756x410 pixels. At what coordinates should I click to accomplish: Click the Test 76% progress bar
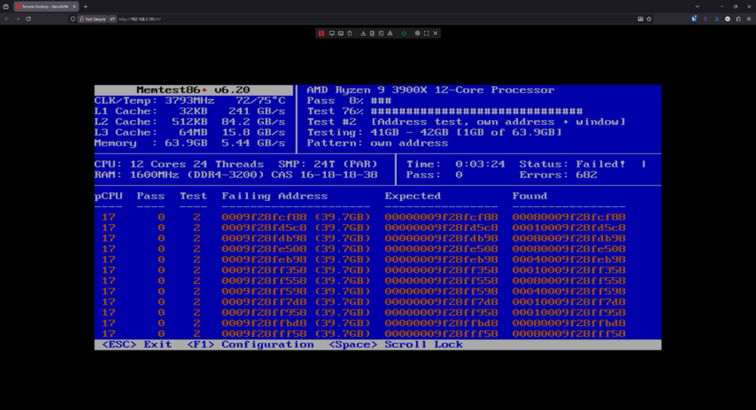[476, 111]
